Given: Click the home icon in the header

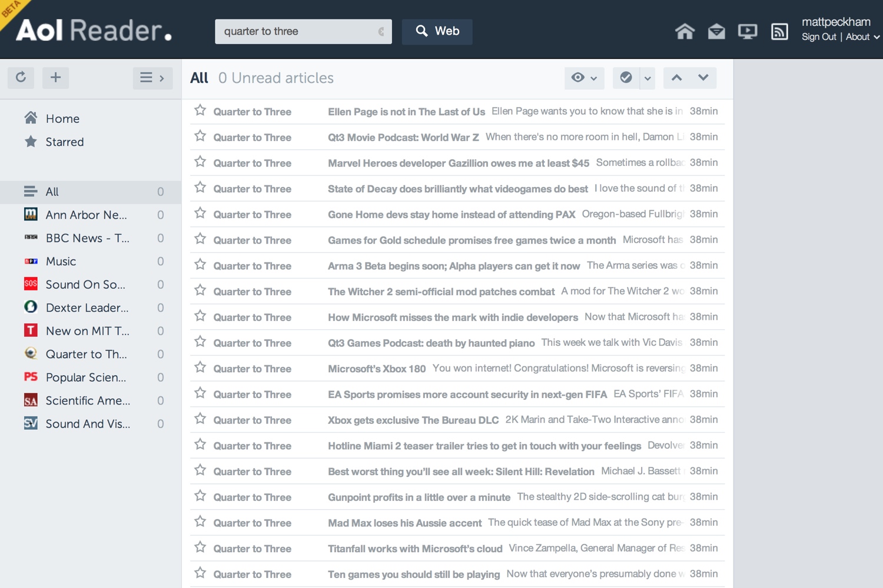Looking at the screenshot, I should click(685, 31).
